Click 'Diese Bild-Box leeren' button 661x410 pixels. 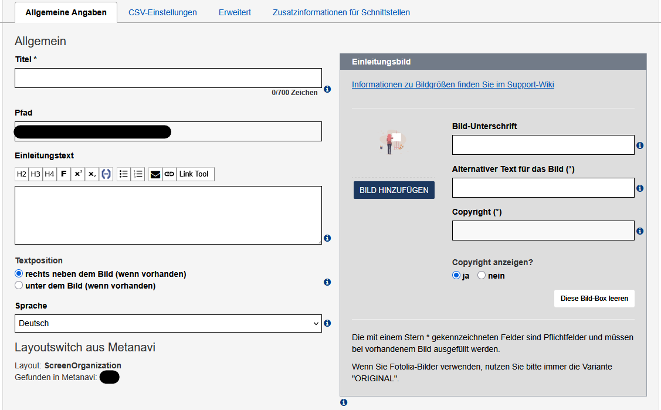[x=594, y=299]
